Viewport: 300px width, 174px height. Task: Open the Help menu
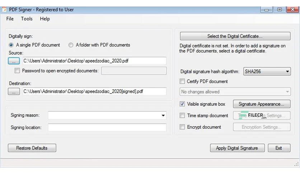pos(45,19)
